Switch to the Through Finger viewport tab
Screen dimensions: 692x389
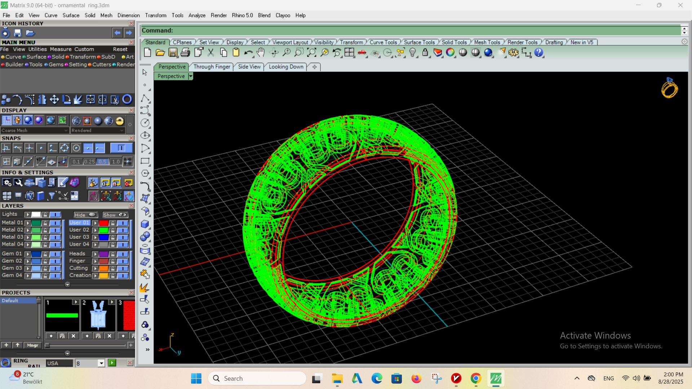point(212,67)
